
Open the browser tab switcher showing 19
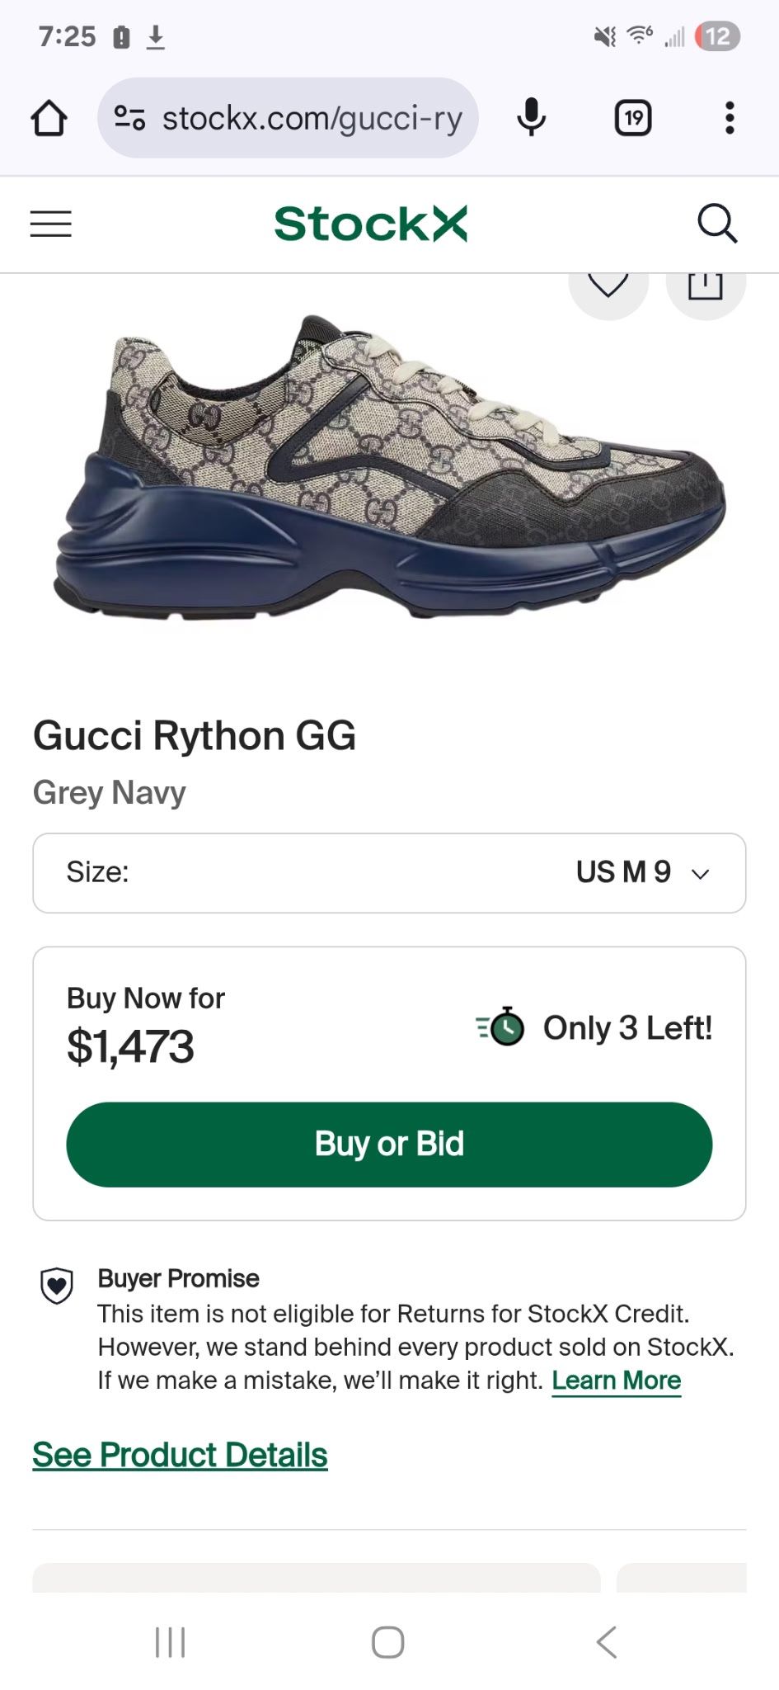click(x=633, y=118)
